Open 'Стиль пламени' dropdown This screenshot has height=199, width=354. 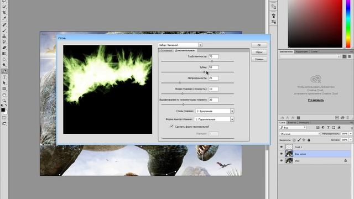pyautogui.click(x=232, y=111)
